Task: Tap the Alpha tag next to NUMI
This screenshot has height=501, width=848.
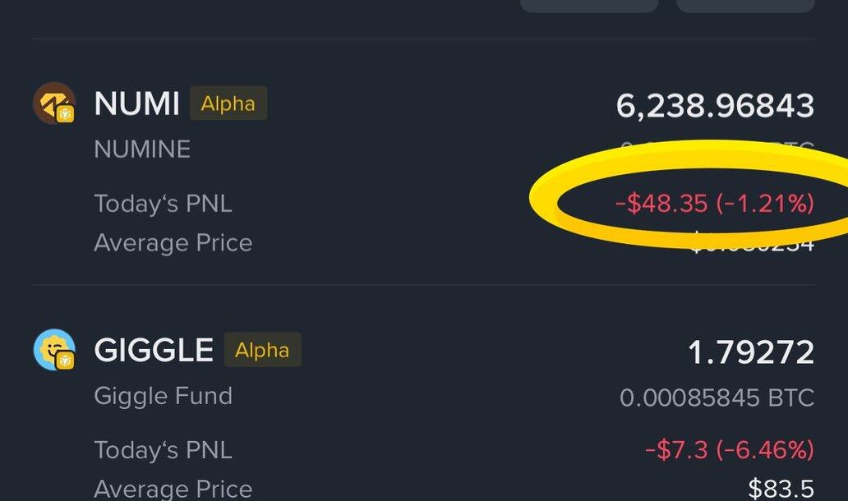Action: tap(228, 104)
